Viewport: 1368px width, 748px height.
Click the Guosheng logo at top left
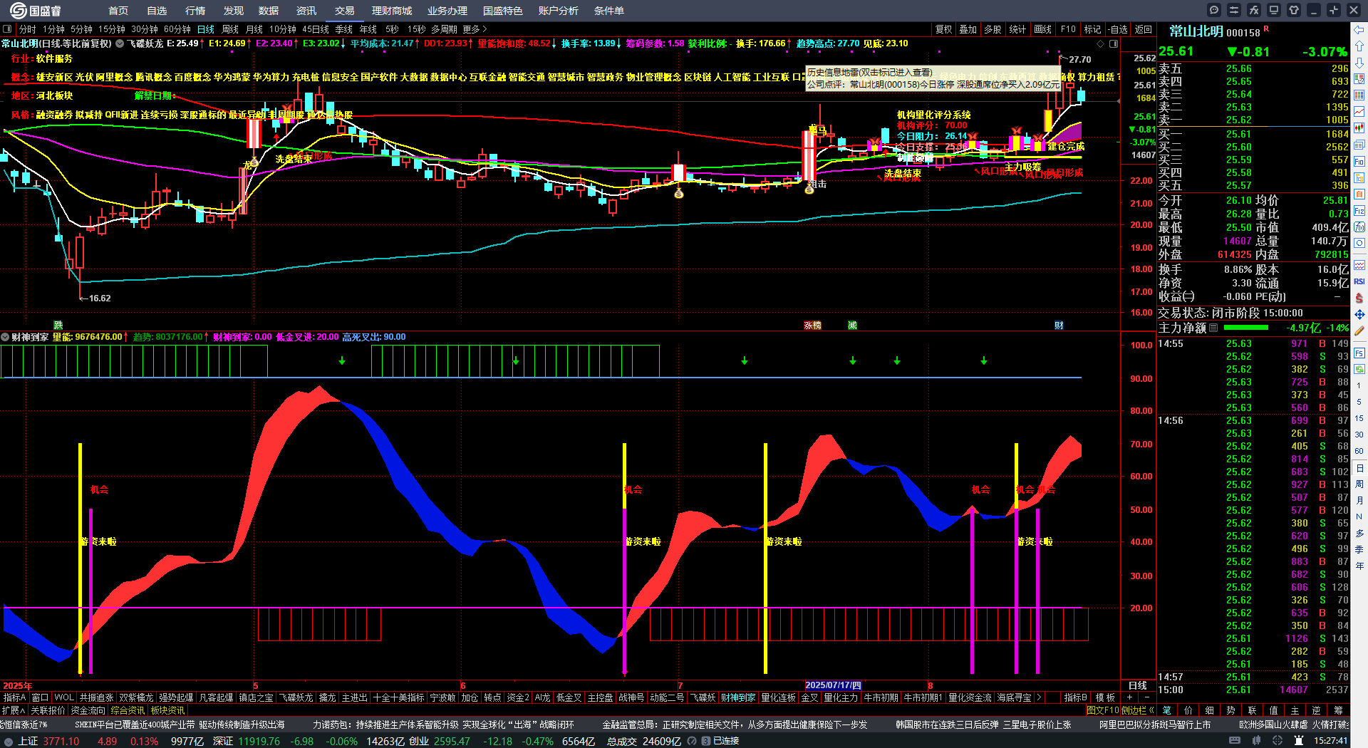click(36, 10)
